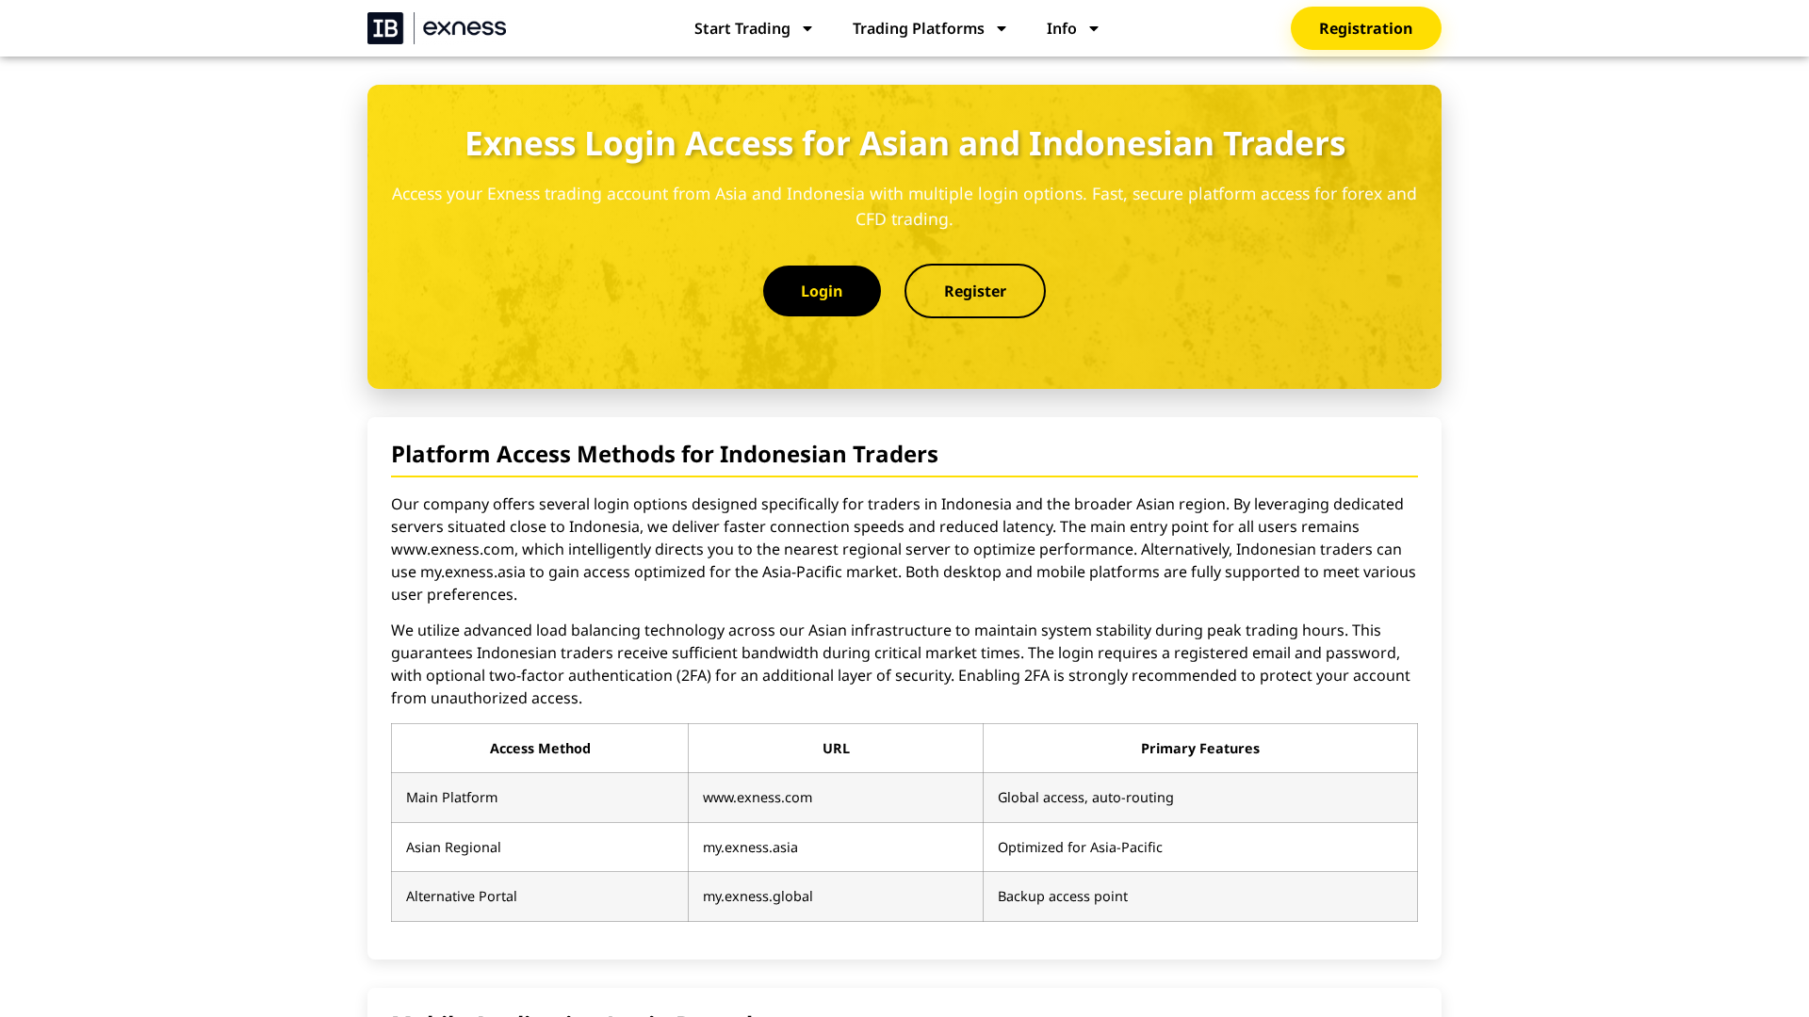Screen dimensions: 1809x1017
Task: Expand the Trading Platforms dropdown arrow
Action: coord(1002,29)
